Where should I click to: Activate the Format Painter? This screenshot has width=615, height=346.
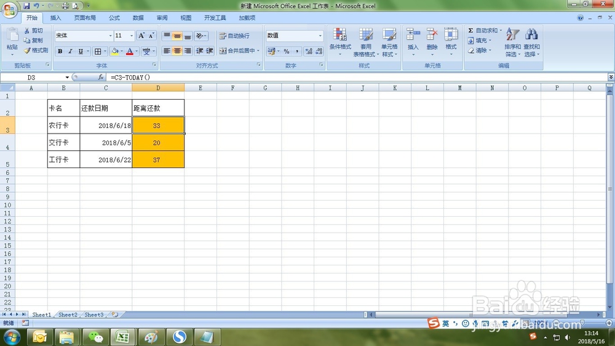[36, 50]
